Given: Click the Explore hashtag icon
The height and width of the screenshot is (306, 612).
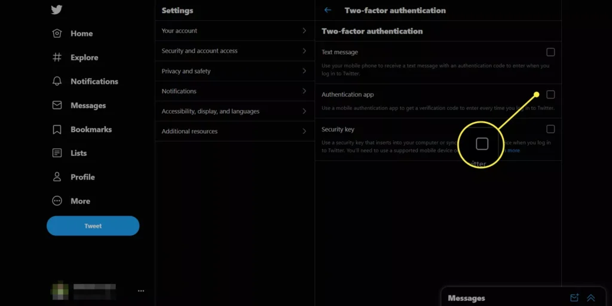Looking at the screenshot, I should 57,57.
